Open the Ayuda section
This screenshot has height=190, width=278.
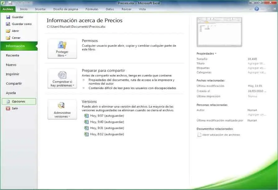11,93
